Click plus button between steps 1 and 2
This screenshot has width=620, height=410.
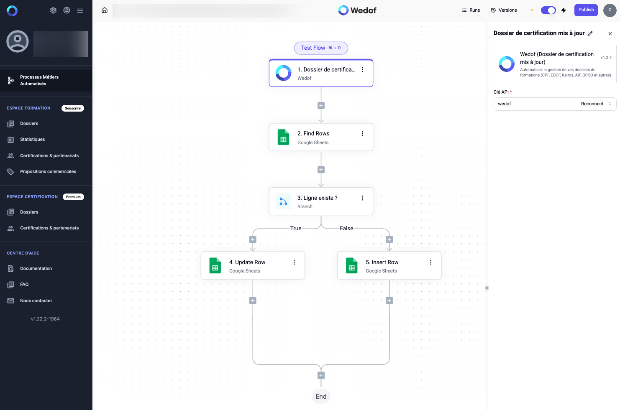coord(321,106)
